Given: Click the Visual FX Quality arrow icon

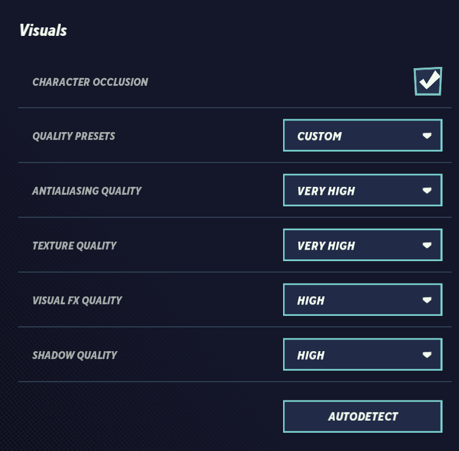Looking at the screenshot, I should pos(427,300).
